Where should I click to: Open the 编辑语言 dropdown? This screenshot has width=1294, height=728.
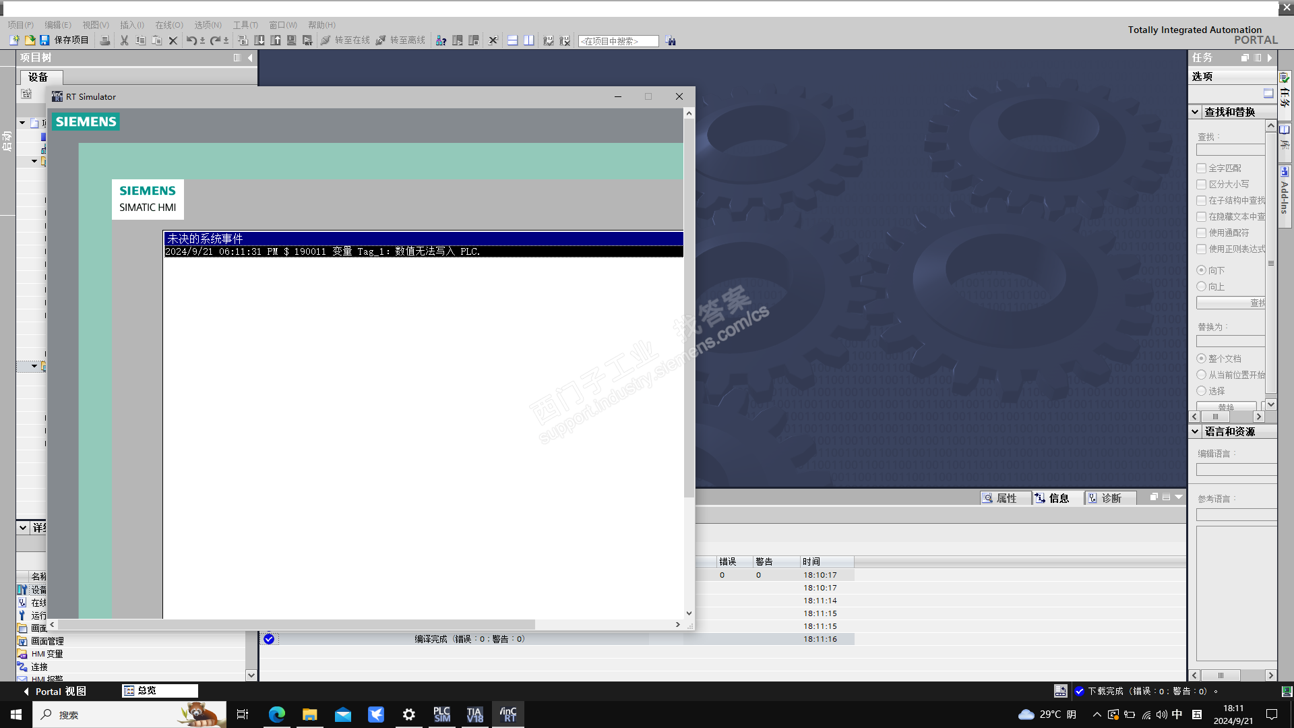[1236, 470]
